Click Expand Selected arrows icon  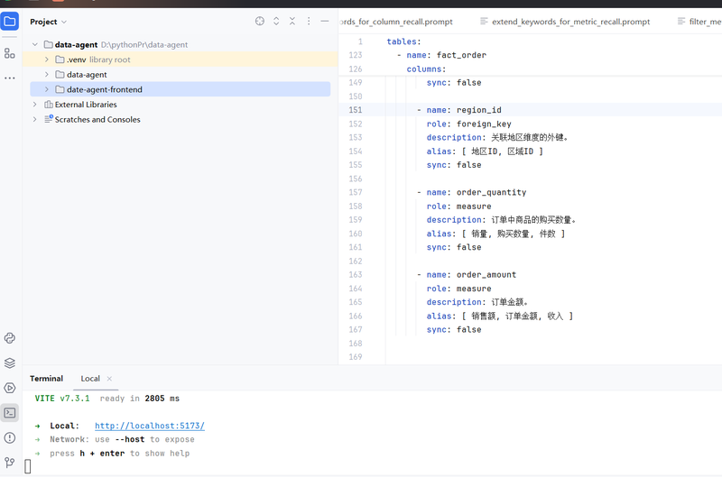276,21
